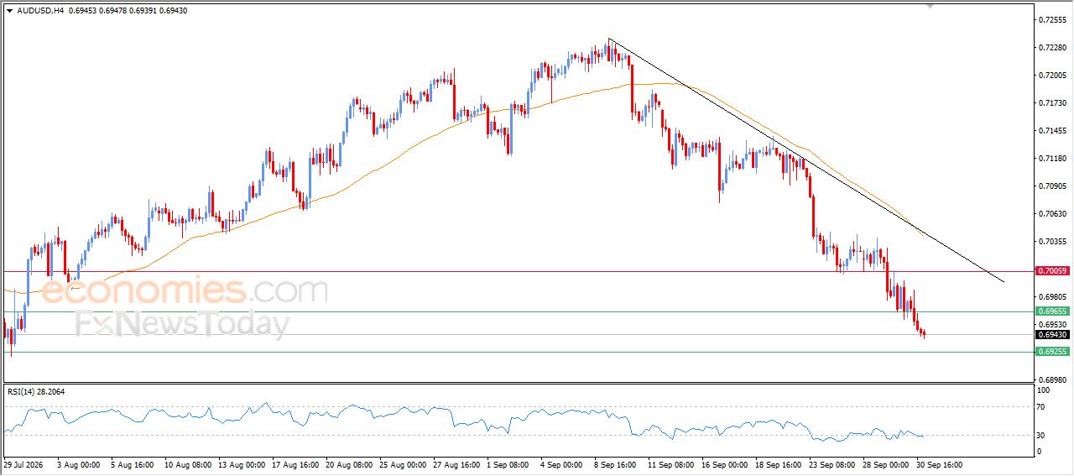Screen dimensions: 1074x476
Task: Select the RSI scale value 70
Action: 1043,407
